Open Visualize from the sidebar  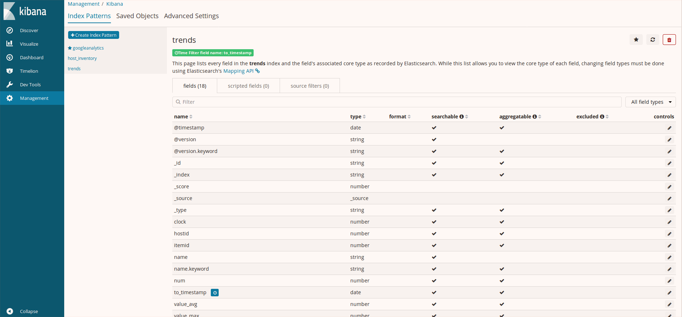click(x=32, y=44)
